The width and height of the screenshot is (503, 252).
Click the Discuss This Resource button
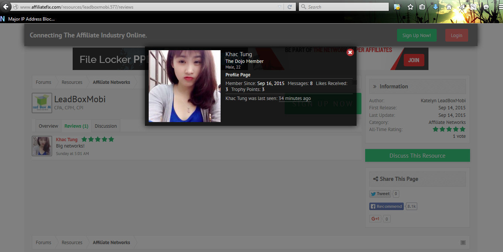(x=417, y=155)
